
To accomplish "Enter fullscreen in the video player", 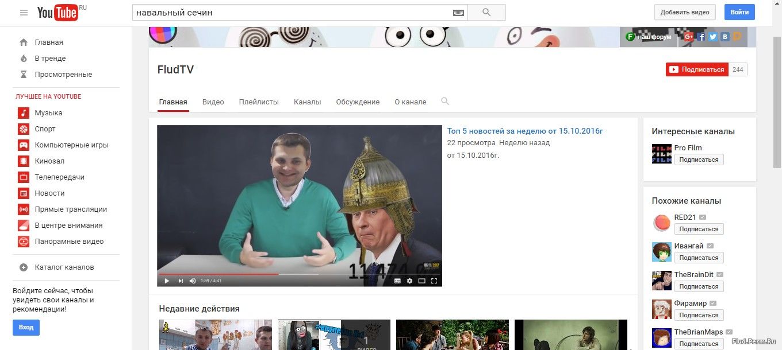I will click(x=434, y=281).
